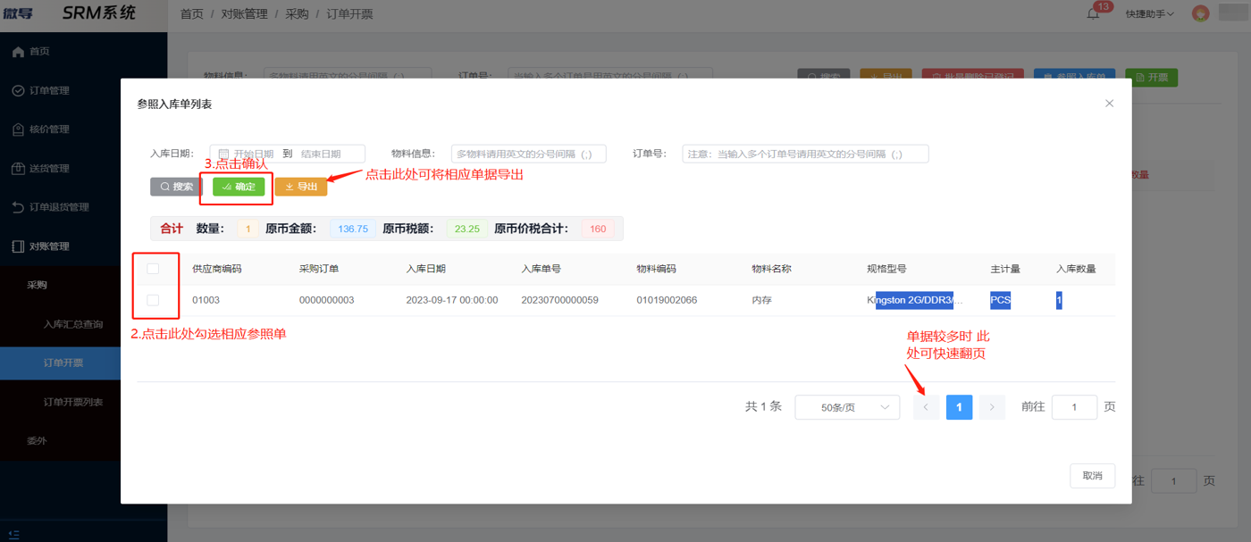Click the 搜索 button in the dialog
The image size is (1251, 542).
coord(177,187)
